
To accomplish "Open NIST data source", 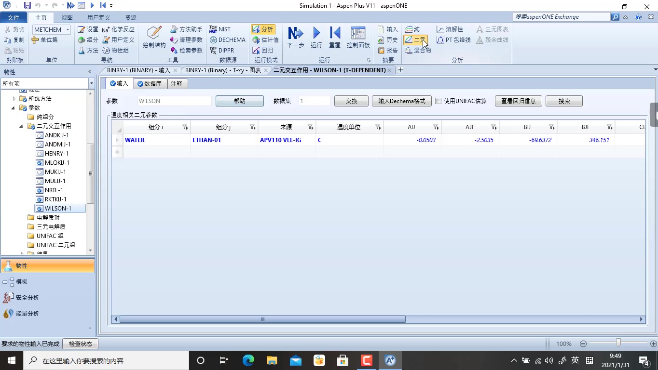I will [220, 29].
